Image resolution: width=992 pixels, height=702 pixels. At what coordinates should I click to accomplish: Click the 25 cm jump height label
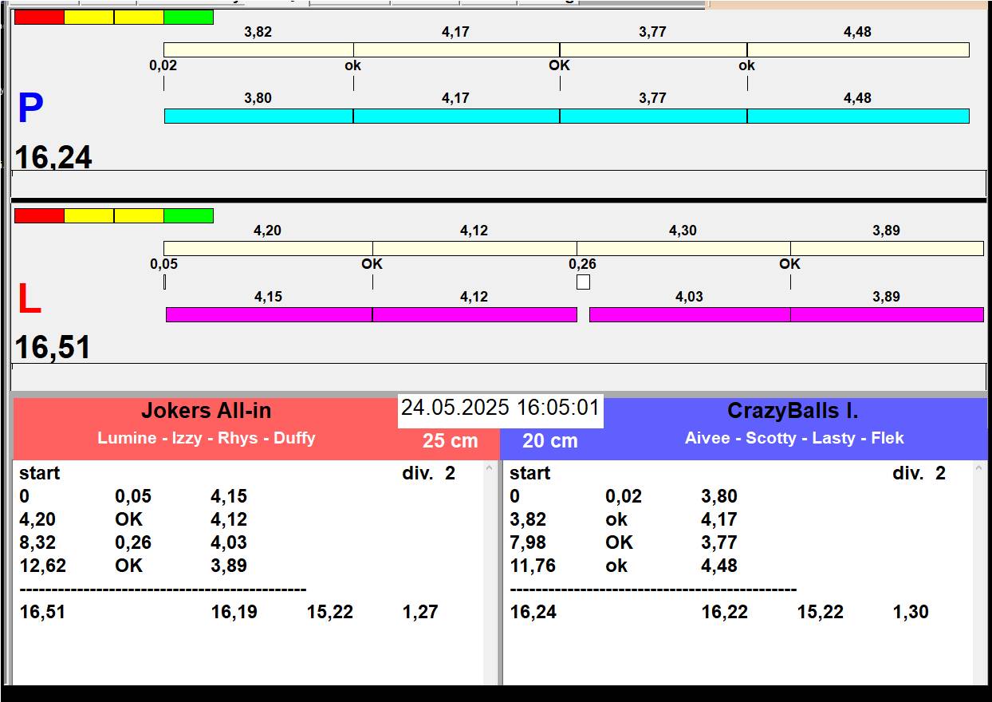450,441
